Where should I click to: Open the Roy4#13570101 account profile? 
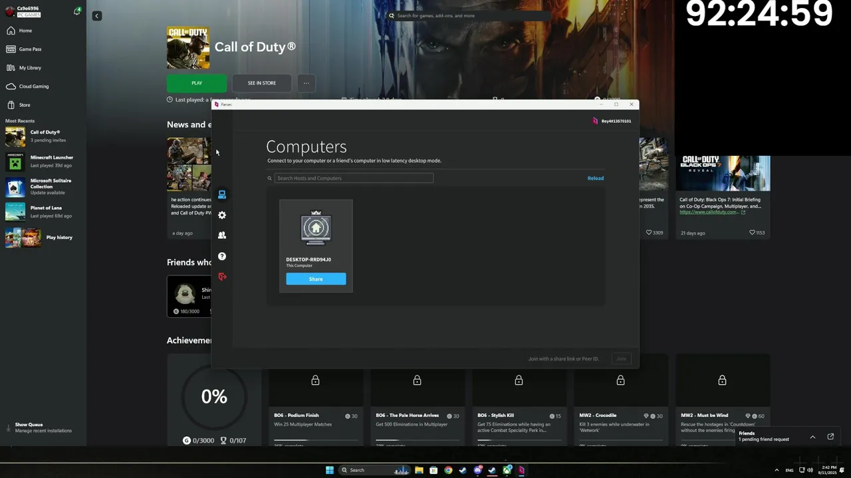pyautogui.click(x=612, y=121)
